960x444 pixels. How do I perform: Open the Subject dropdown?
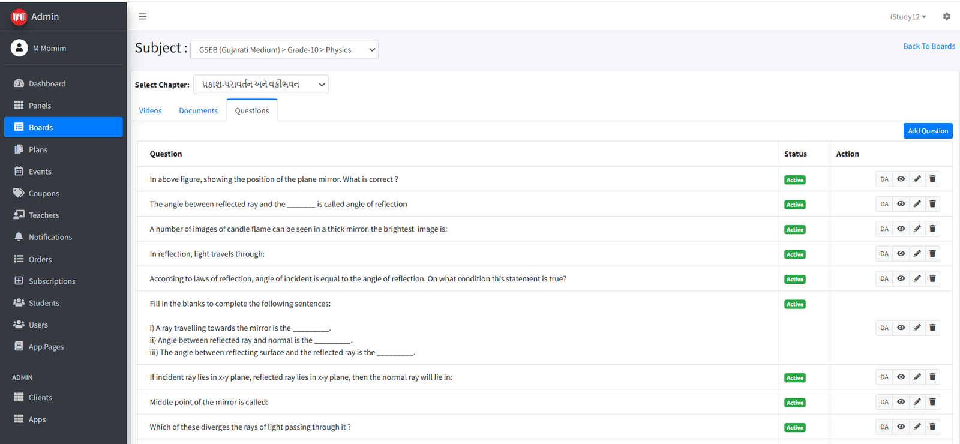[x=284, y=50]
